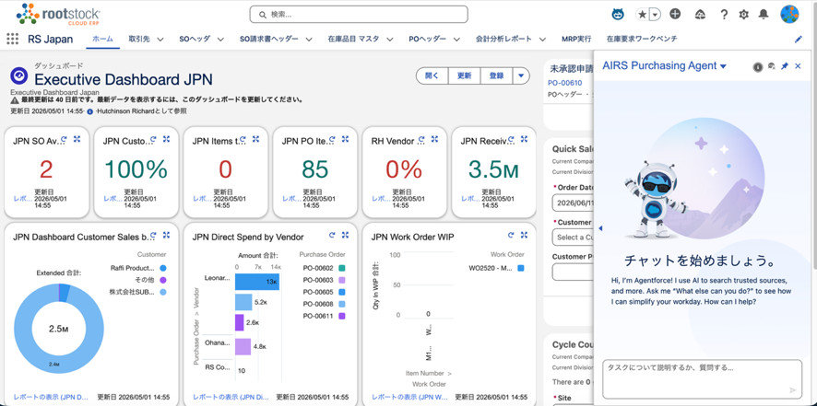817x406 pixels.
Task: Close the AIRS Purchasing Agent panel
Action: click(798, 66)
